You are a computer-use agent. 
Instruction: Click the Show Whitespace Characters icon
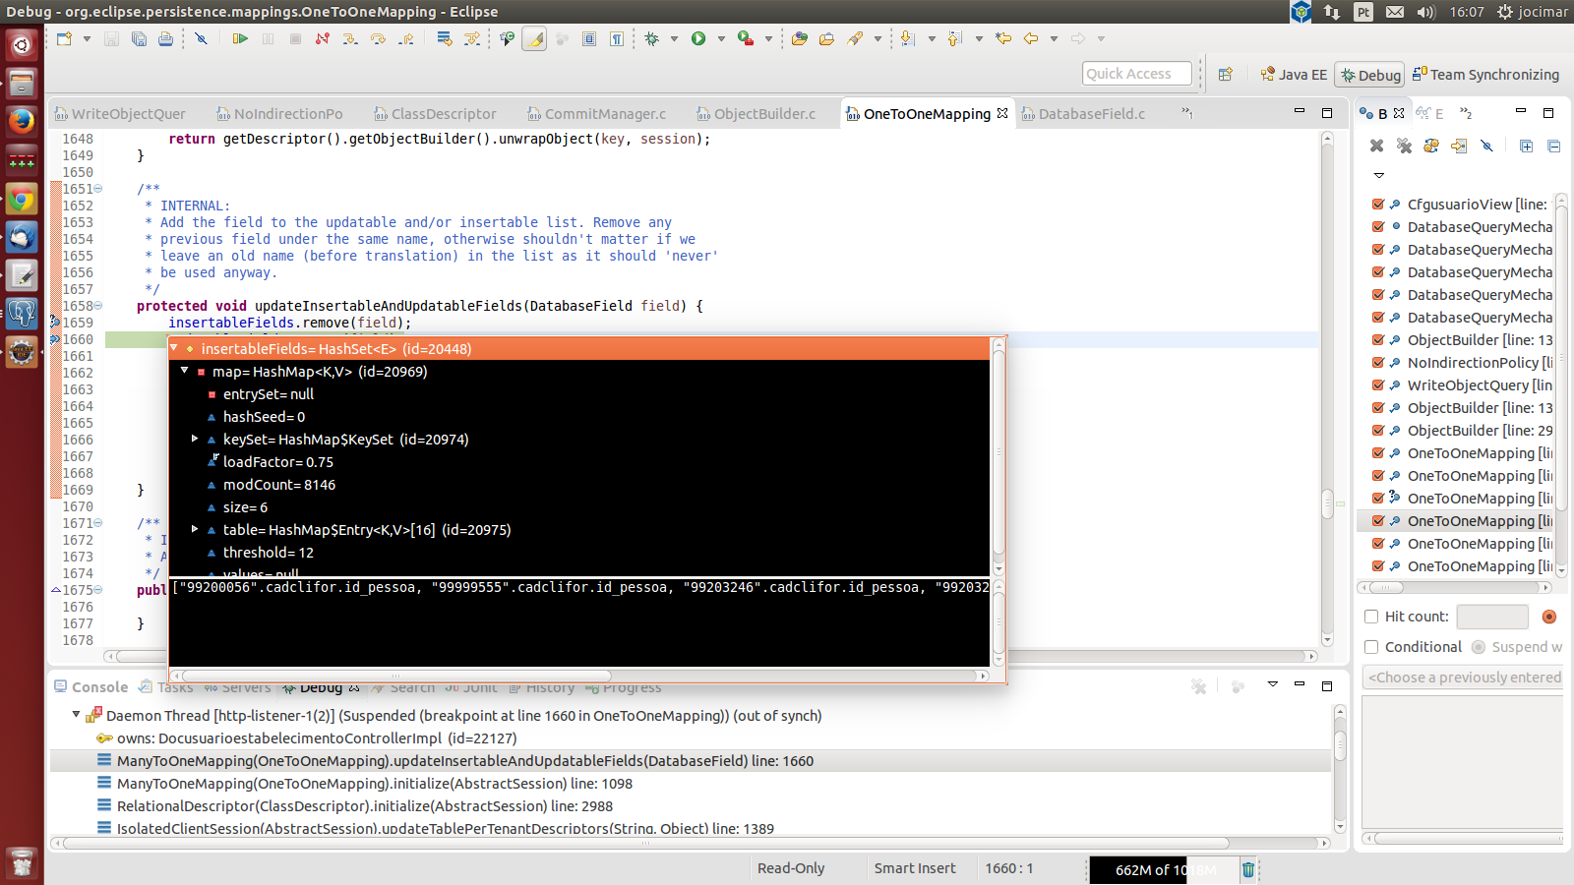(x=617, y=39)
